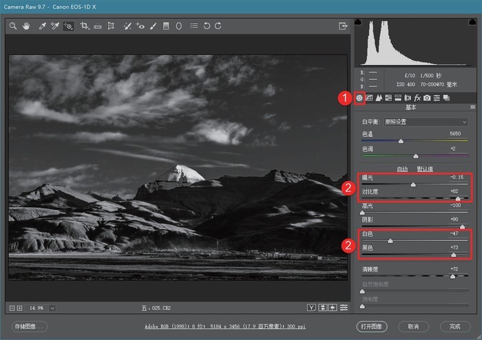Choose the Adjustment Brush tool
482x340 pixels.
(x=153, y=26)
